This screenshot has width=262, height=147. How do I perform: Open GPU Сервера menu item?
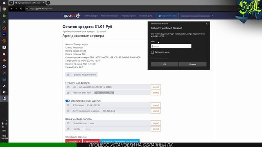coord(91,16)
